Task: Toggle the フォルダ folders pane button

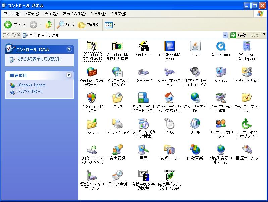Action: [x=89, y=25]
